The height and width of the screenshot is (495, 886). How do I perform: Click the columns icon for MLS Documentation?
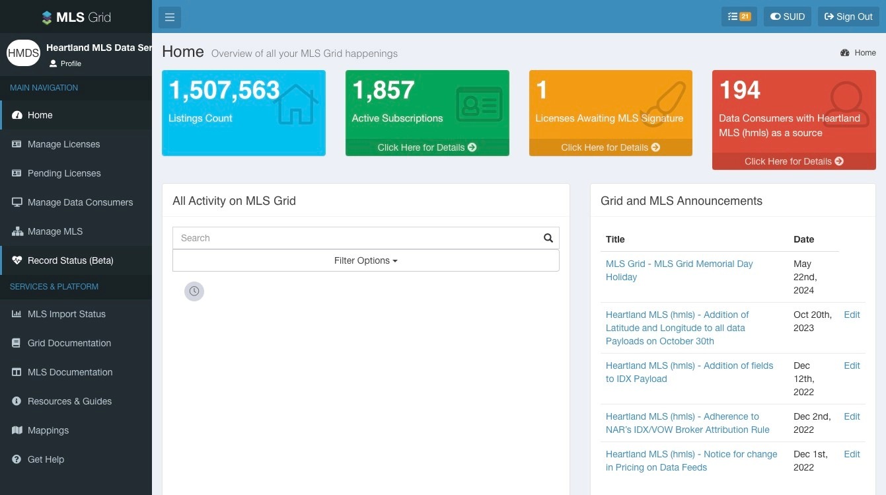click(x=17, y=372)
